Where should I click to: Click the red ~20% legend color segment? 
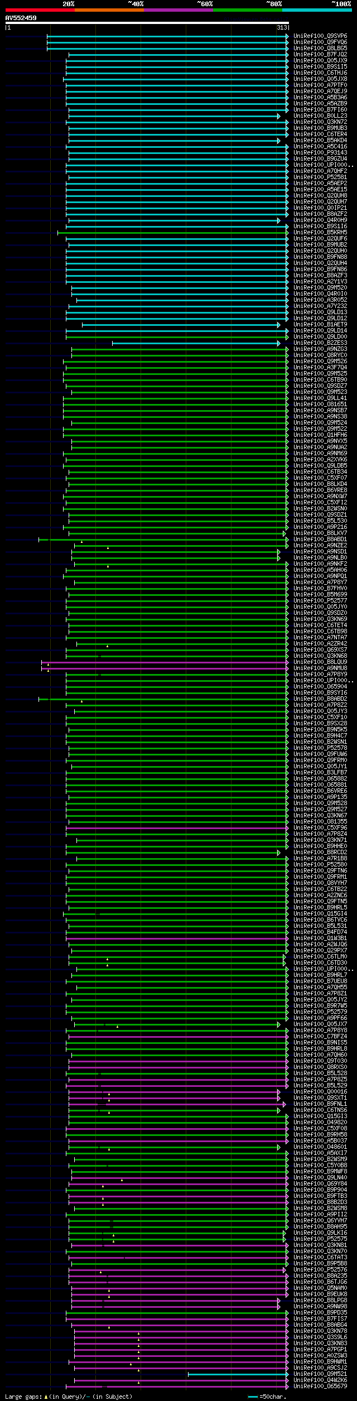(x=40, y=10)
